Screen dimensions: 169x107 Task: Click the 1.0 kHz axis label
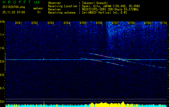pos(2,48)
